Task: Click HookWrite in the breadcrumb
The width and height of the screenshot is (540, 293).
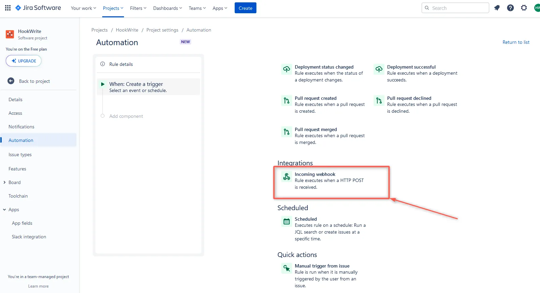Action: click(127, 30)
